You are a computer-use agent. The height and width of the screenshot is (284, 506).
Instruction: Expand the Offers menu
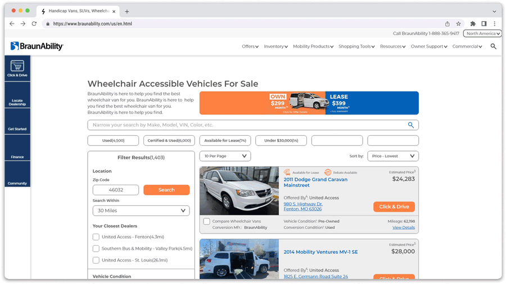coord(250,47)
